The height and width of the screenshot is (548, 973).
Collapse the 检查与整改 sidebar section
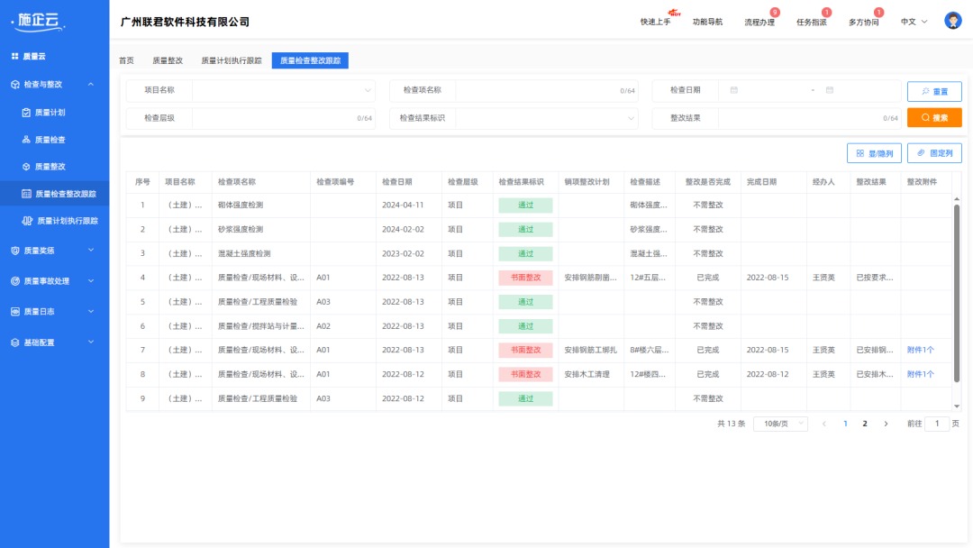54,86
